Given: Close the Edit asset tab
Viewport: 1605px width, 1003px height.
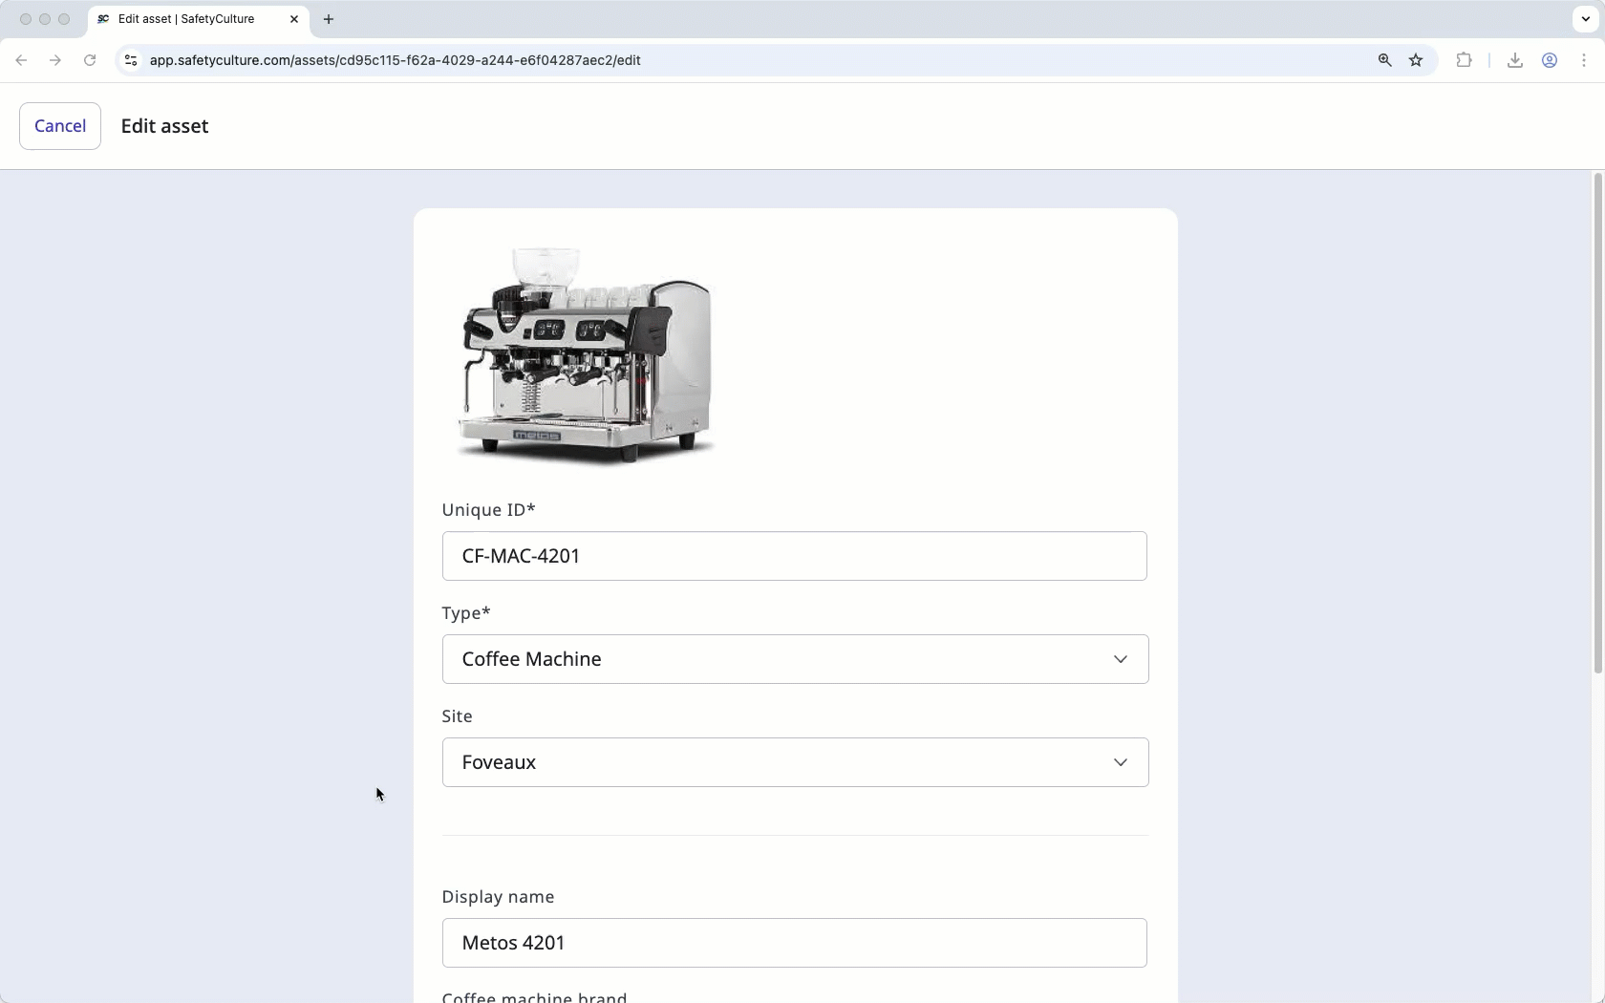Looking at the screenshot, I should (294, 19).
